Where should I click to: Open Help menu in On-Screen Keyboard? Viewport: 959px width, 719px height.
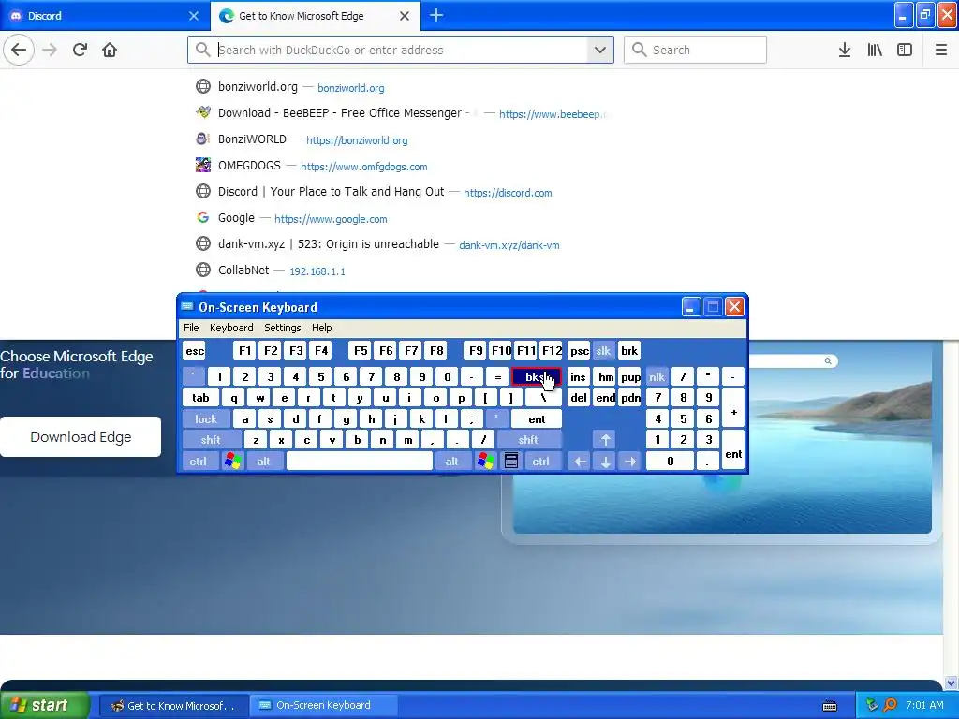tap(322, 328)
